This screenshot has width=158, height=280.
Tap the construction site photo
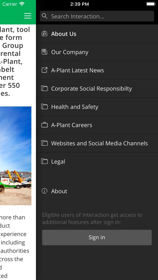pyautogui.click(x=16, y=156)
